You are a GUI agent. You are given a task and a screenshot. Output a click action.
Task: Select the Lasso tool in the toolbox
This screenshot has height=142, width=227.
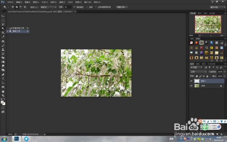(x=3, y=24)
